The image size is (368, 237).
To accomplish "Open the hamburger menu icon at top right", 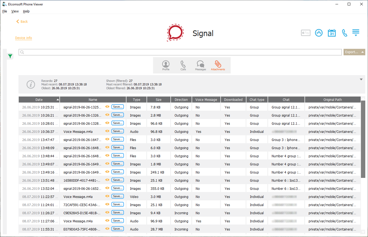I will 356,33.
